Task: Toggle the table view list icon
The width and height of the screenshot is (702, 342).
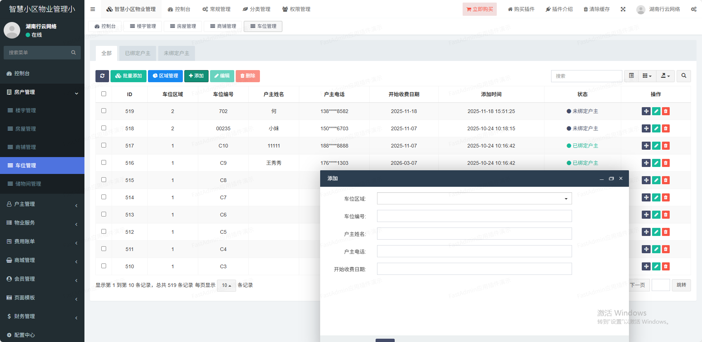Action: point(631,76)
